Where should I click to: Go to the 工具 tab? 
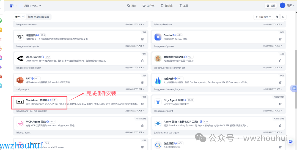tap(183, 6)
